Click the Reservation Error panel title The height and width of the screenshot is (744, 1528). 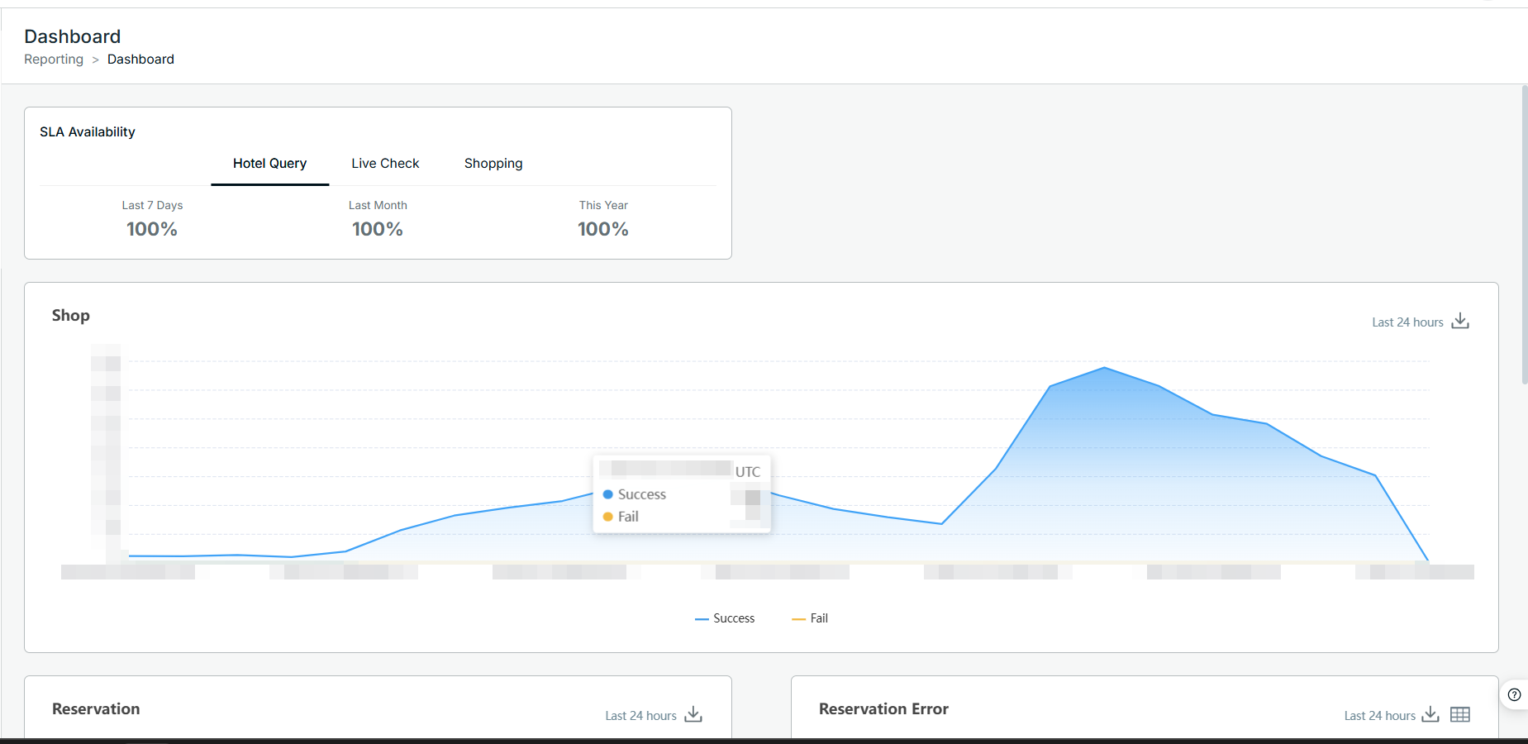tap(883, 708)
